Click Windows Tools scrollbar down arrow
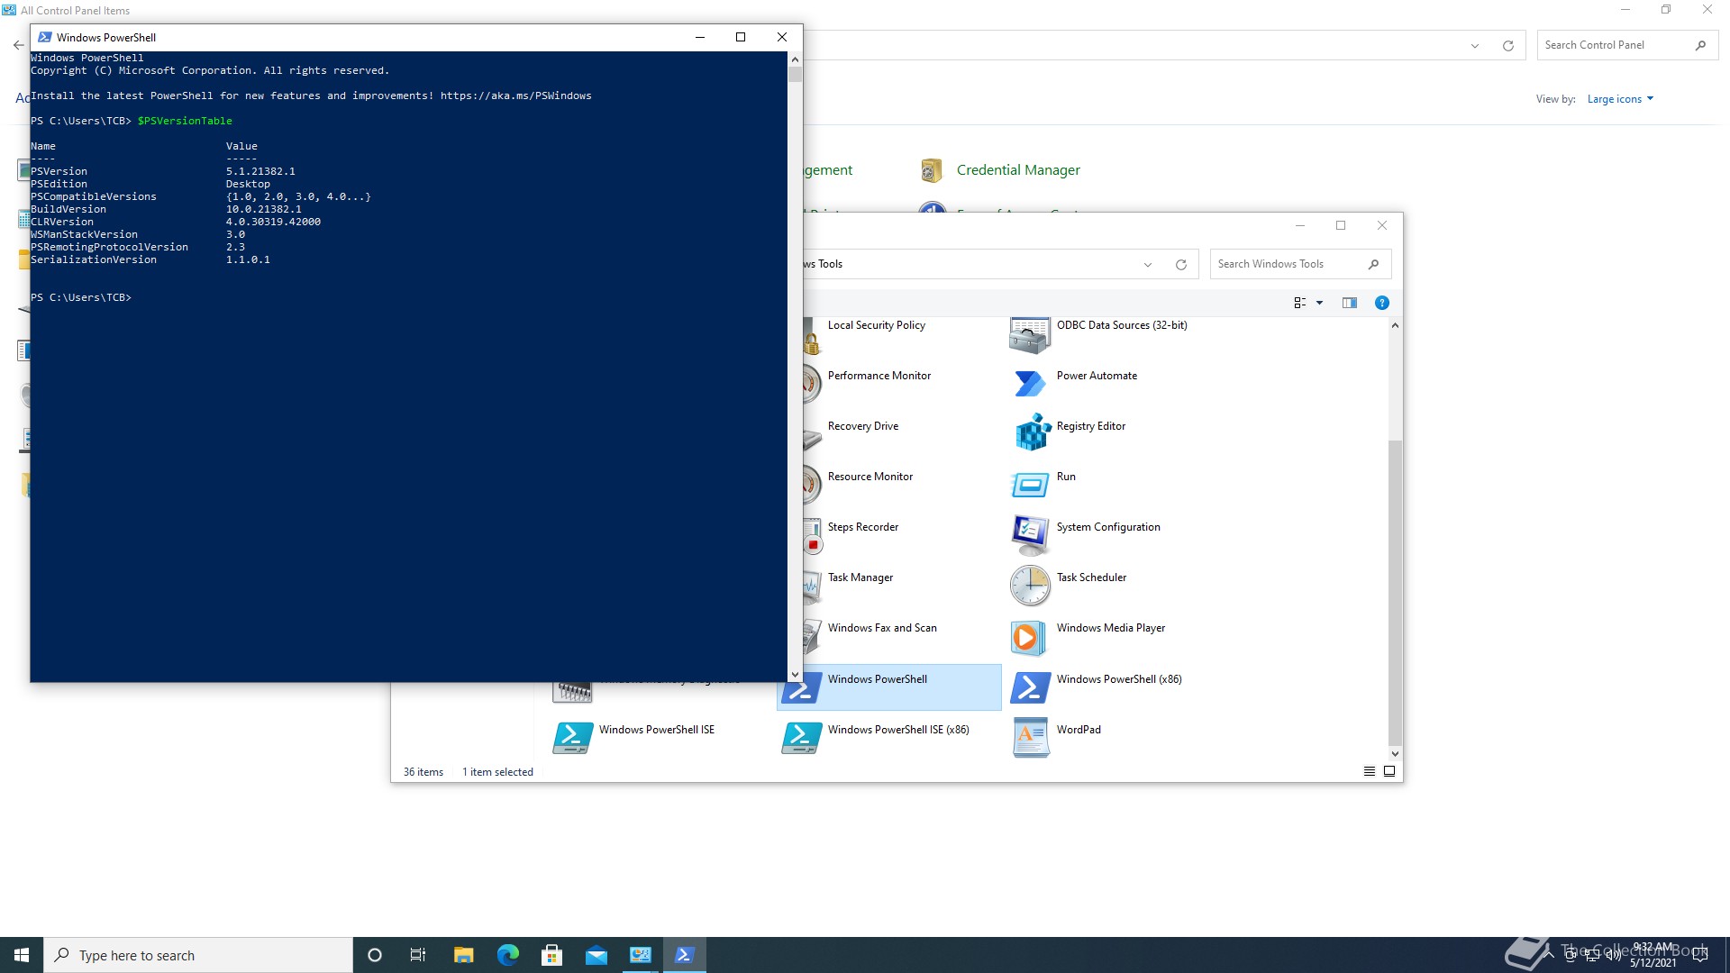1730x973 pixels. click(x=1395, y=754)
